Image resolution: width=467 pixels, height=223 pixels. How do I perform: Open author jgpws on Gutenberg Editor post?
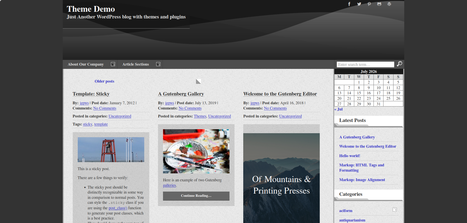255,103
